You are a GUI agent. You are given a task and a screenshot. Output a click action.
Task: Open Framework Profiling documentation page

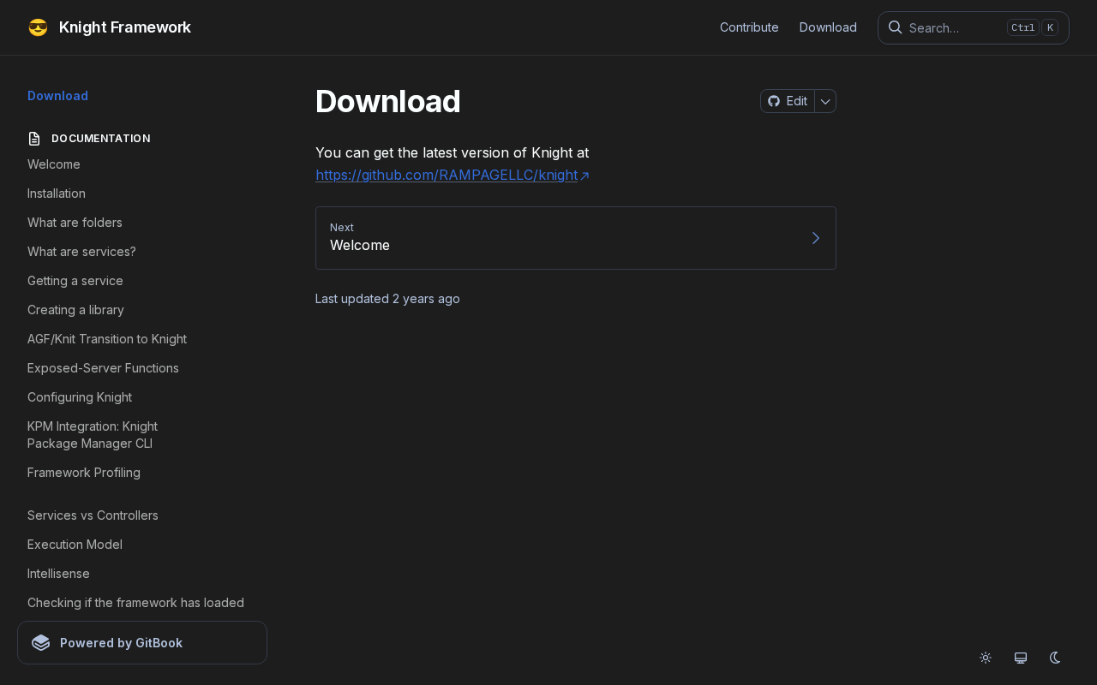click(84, 473)
